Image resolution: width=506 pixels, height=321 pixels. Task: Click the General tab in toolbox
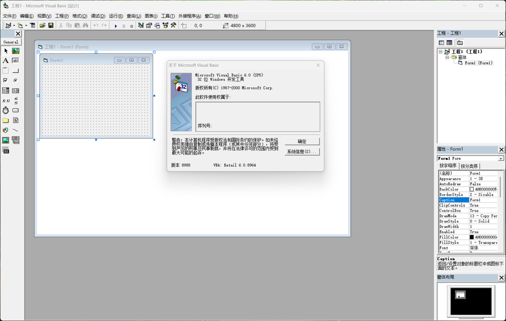coord(11,42)
